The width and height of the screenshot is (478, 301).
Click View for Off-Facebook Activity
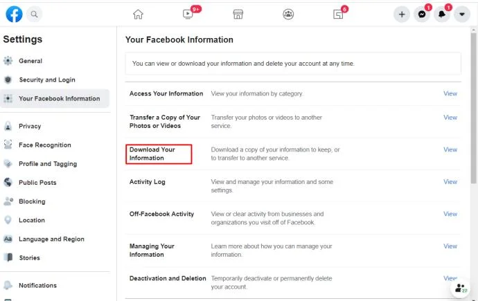(450, 214)
